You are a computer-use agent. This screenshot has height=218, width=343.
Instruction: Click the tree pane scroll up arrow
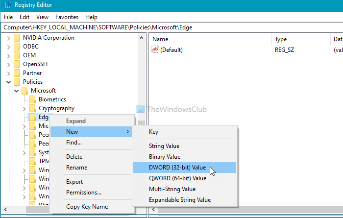pyautogui.click(x=141, y=38)
